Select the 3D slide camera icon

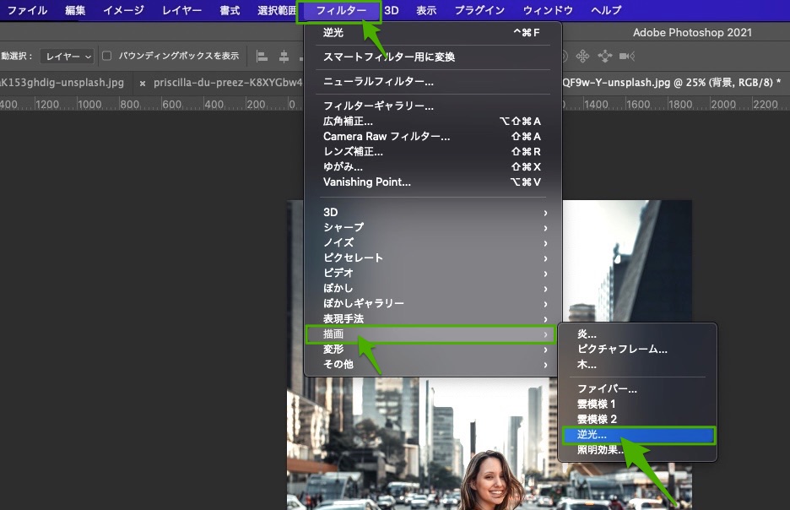pyautogui.click(x=605, y=56)
